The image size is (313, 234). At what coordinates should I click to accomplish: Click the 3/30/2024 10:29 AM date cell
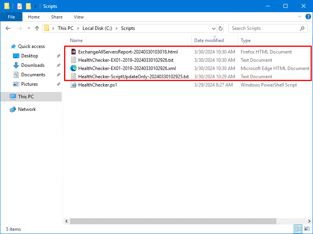click(x=215, y=77)
